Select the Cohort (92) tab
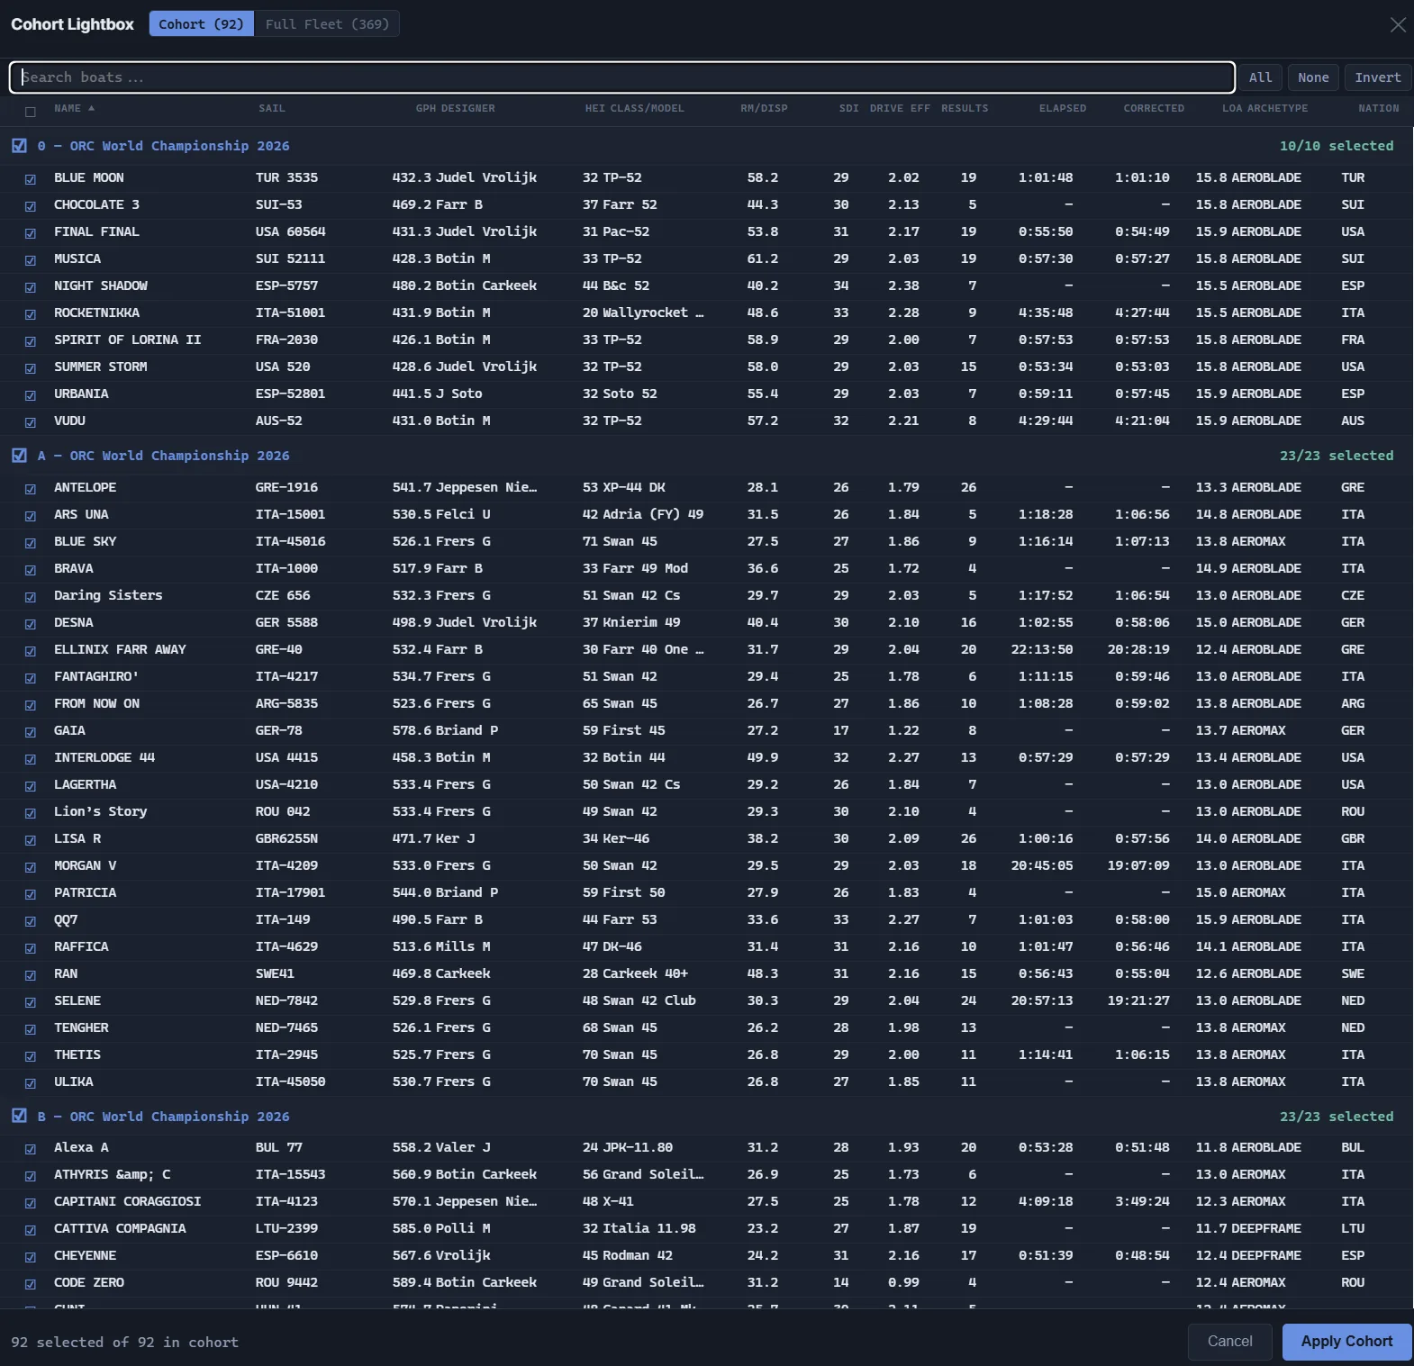This screenshot has height=1366, width=1414. point(202,24)
